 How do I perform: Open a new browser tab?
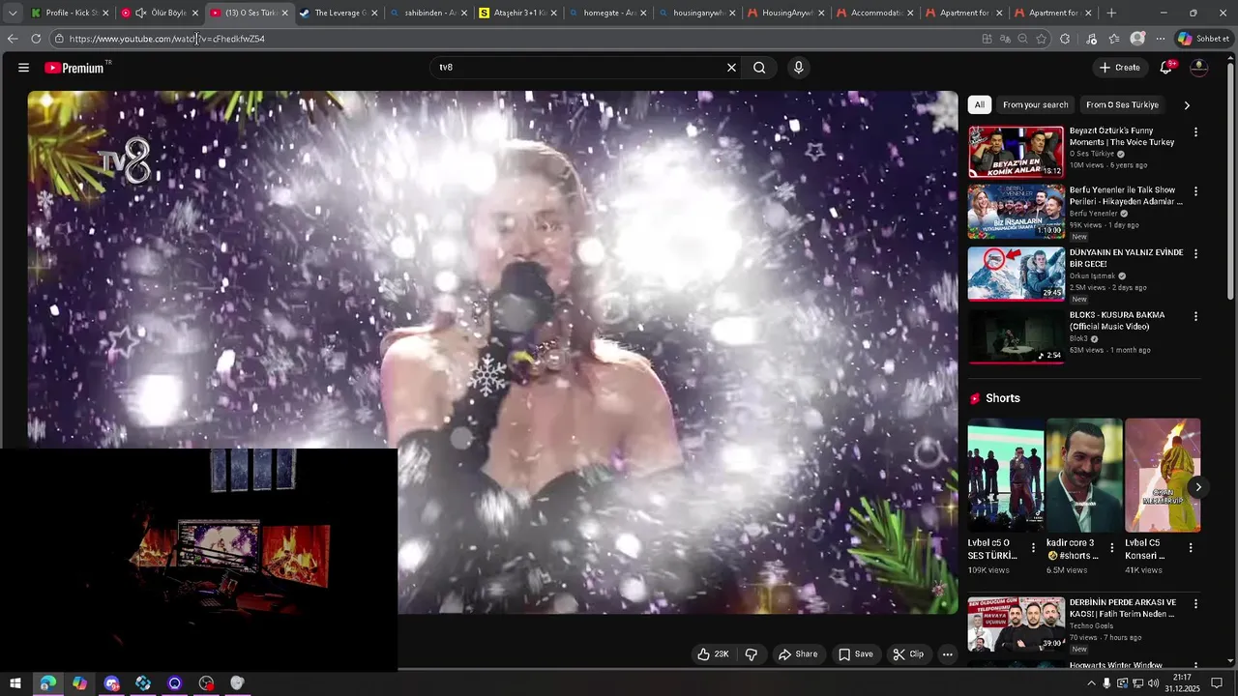click(1111, 13)
